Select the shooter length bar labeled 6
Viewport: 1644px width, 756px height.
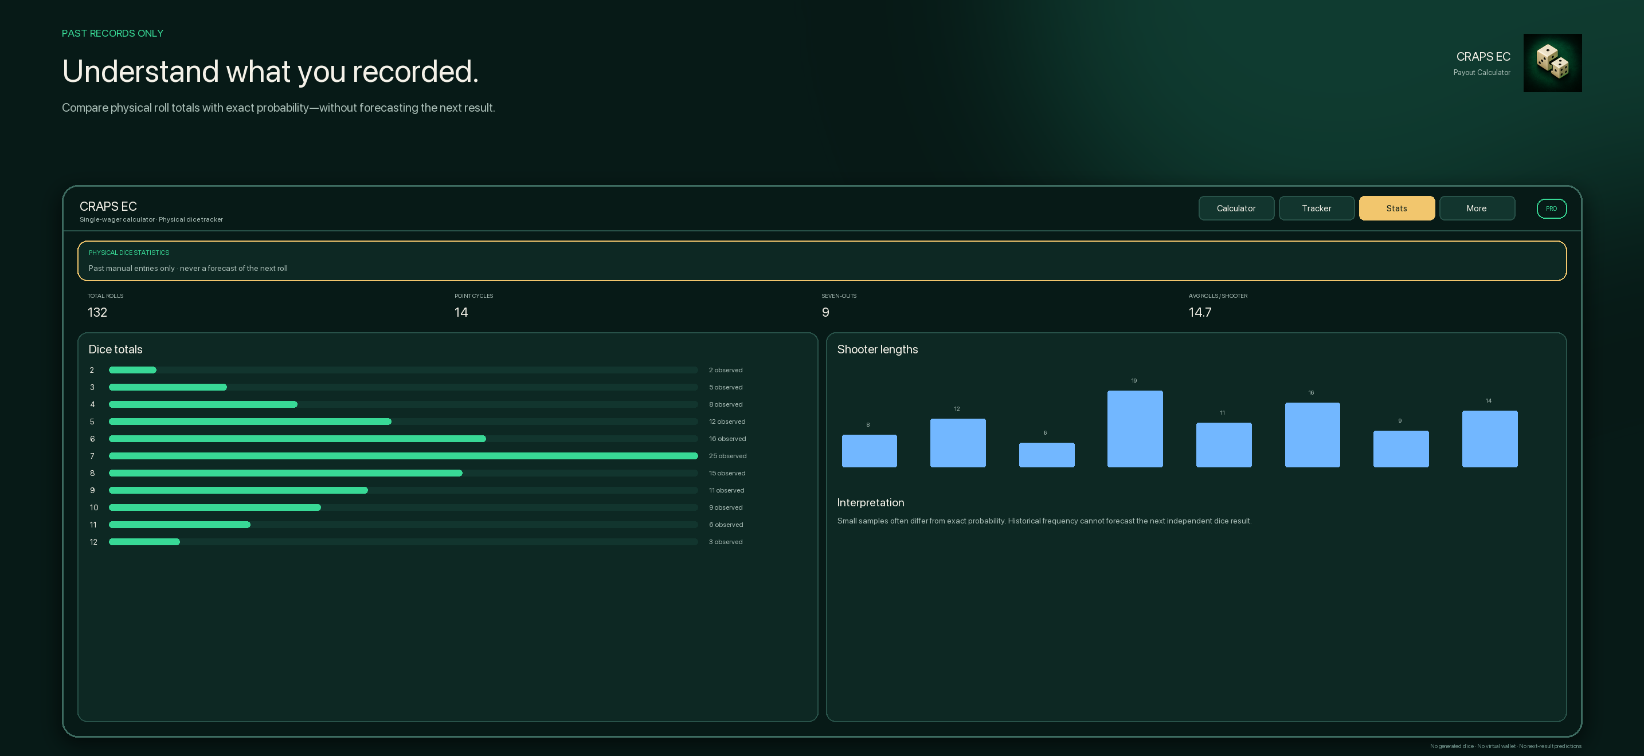[x=1046, y=455]
